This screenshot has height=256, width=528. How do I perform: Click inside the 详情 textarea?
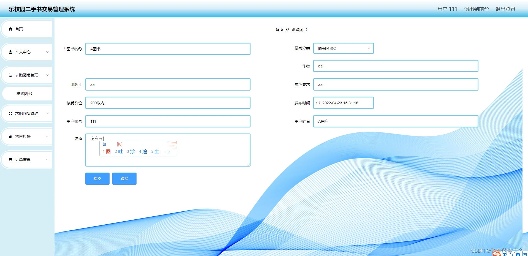(168, 150)
